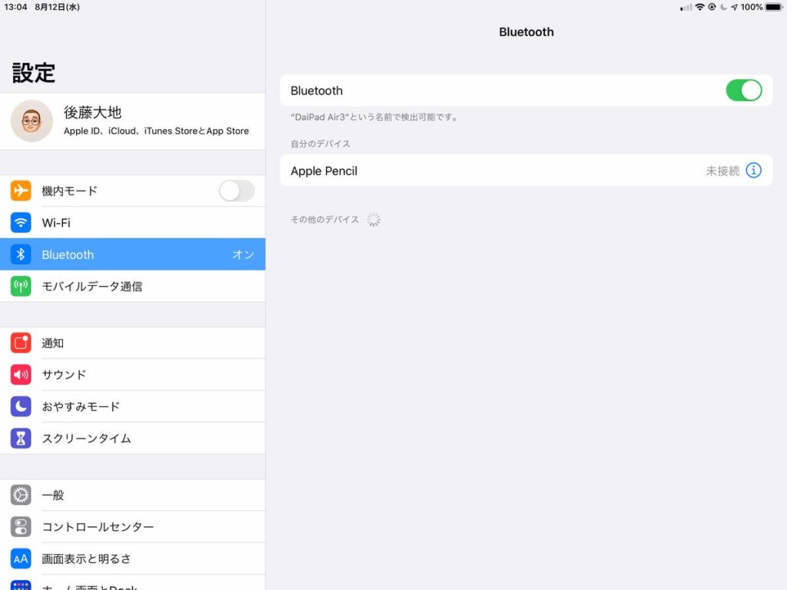Tap the Wi-Fi settings icon
Screen dimensions: 787x590
click(21, 223)
